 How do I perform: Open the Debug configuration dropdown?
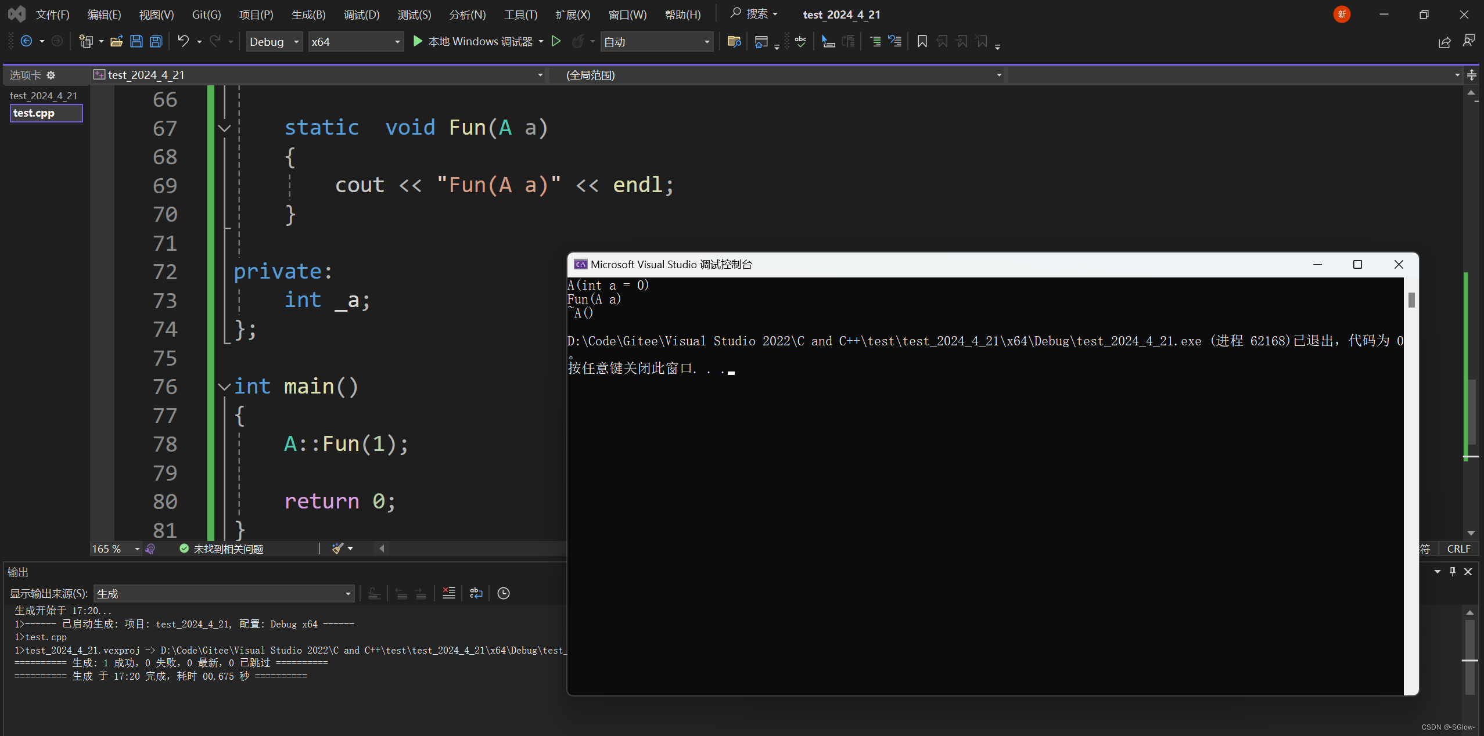[x=274, y=42]
